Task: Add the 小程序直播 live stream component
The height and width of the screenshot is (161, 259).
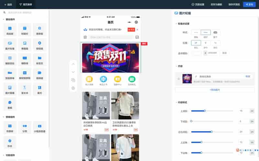Action: click(x=39, y=128)
